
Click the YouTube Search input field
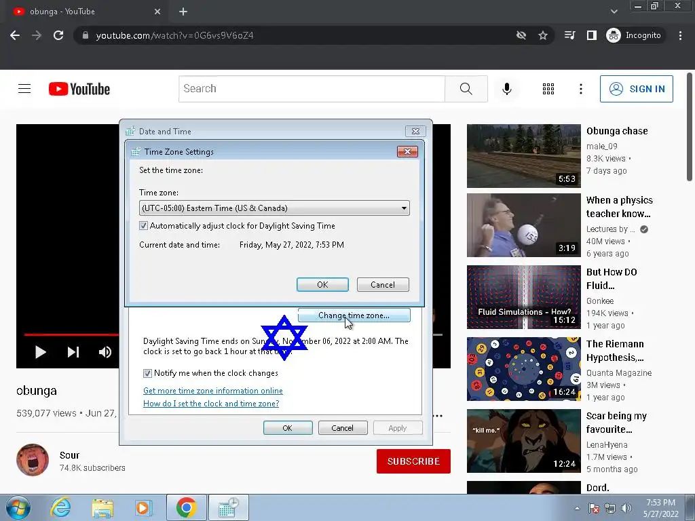coord(312,89)
